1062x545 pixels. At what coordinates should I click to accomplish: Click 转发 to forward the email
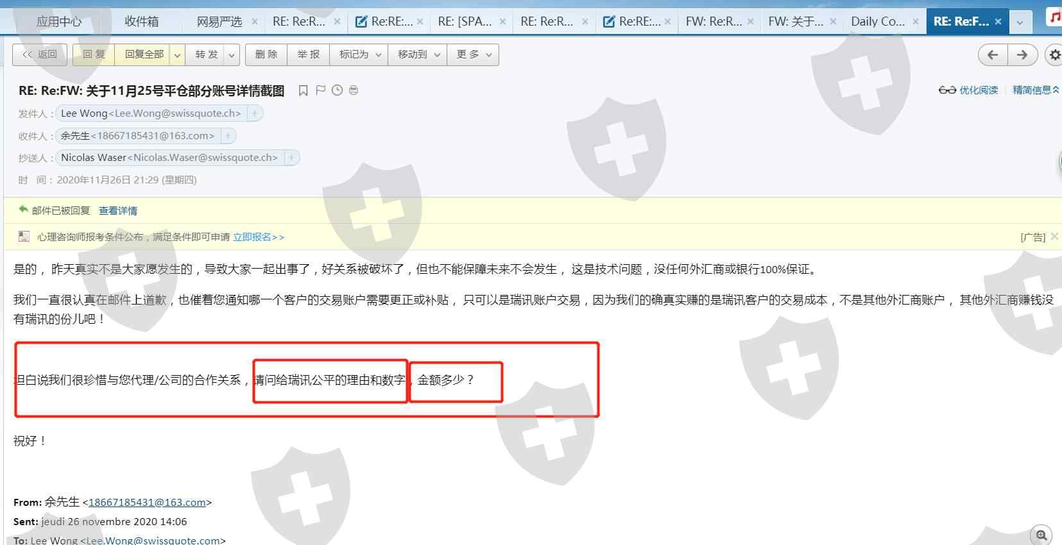[x=206, y=55]
